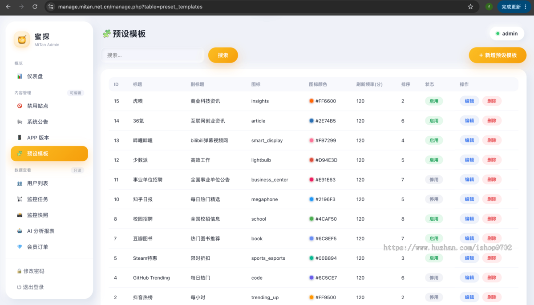Screen dimensions: 534x305
Task: Click 退出登录 link
Action: coord(31,287)
